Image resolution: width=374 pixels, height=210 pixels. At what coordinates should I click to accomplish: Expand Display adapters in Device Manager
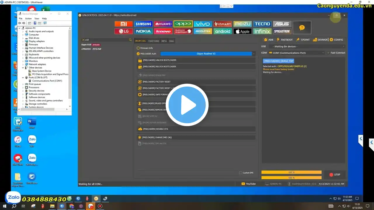pos(23,41)
